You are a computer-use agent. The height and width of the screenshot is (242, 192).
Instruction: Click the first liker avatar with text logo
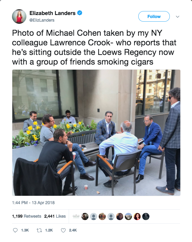click(76, 216)
